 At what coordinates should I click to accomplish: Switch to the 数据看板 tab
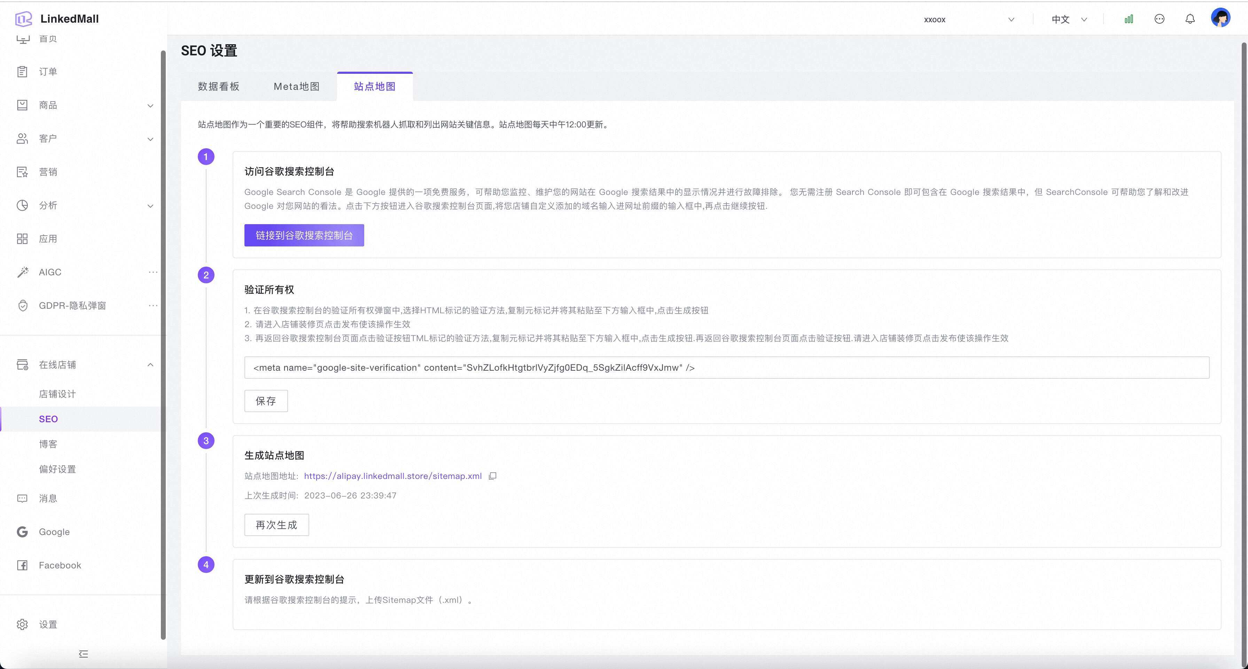pos(218,87)
